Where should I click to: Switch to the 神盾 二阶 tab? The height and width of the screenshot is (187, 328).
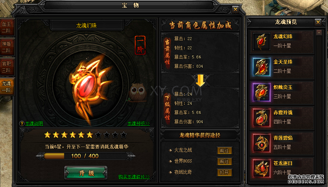7,47
